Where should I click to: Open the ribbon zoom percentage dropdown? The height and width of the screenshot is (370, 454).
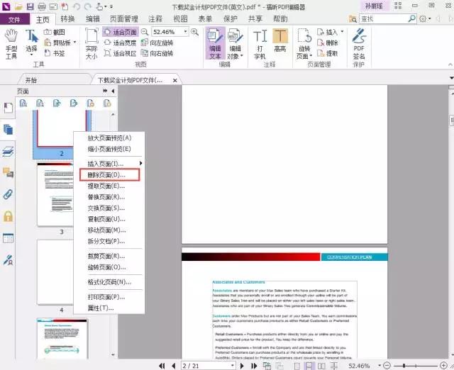coord(185,31)
